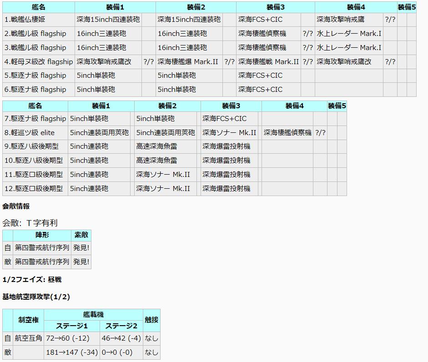Select the 12.駆逐ロ級後期型 row name

[34, 188]
